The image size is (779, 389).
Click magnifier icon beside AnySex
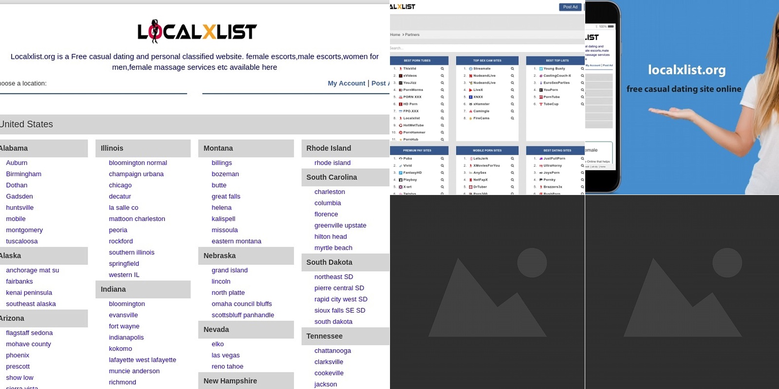512,173
